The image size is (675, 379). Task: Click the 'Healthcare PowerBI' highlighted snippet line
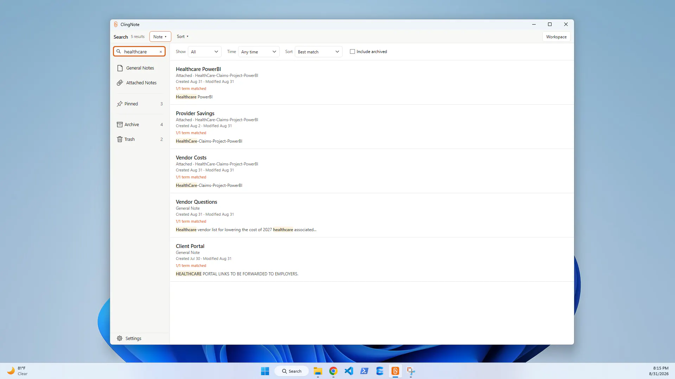pos(194,97)
